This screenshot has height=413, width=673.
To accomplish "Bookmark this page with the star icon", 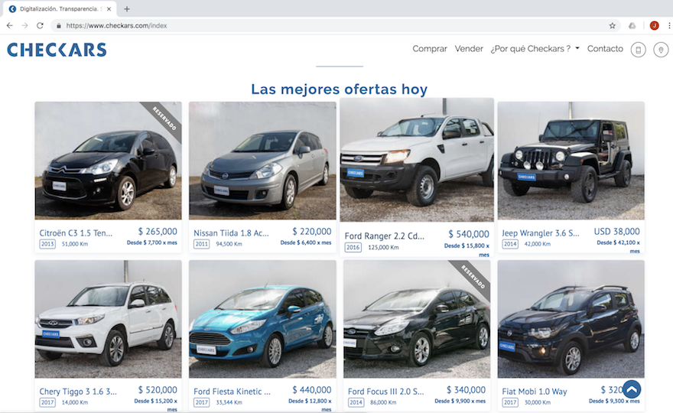I will (x=612, y=26).
